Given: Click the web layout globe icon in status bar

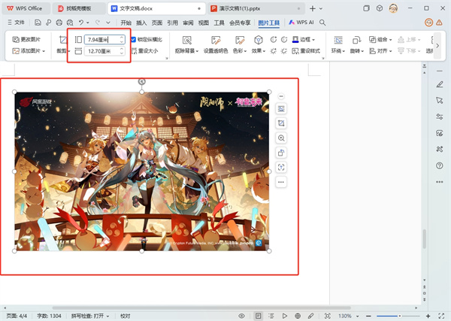Looking at the screenshot, I should (298, 316).
